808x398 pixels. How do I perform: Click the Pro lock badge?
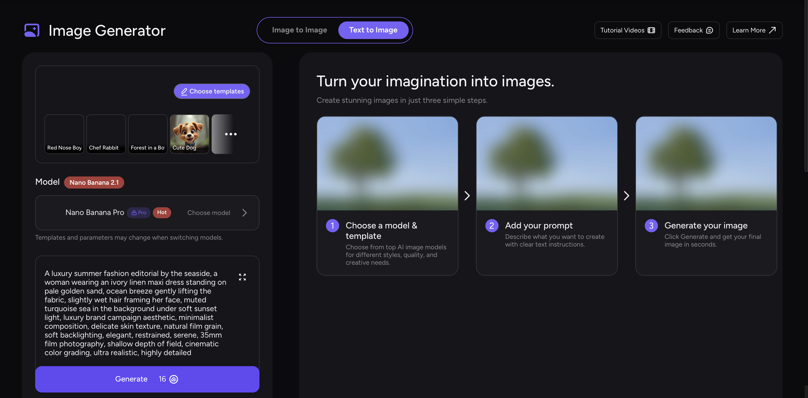point(139,213)
